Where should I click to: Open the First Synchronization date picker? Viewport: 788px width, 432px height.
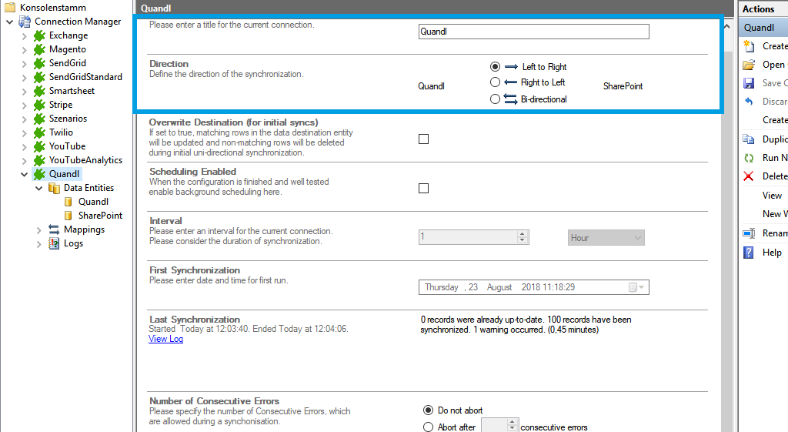coord(636,287)
